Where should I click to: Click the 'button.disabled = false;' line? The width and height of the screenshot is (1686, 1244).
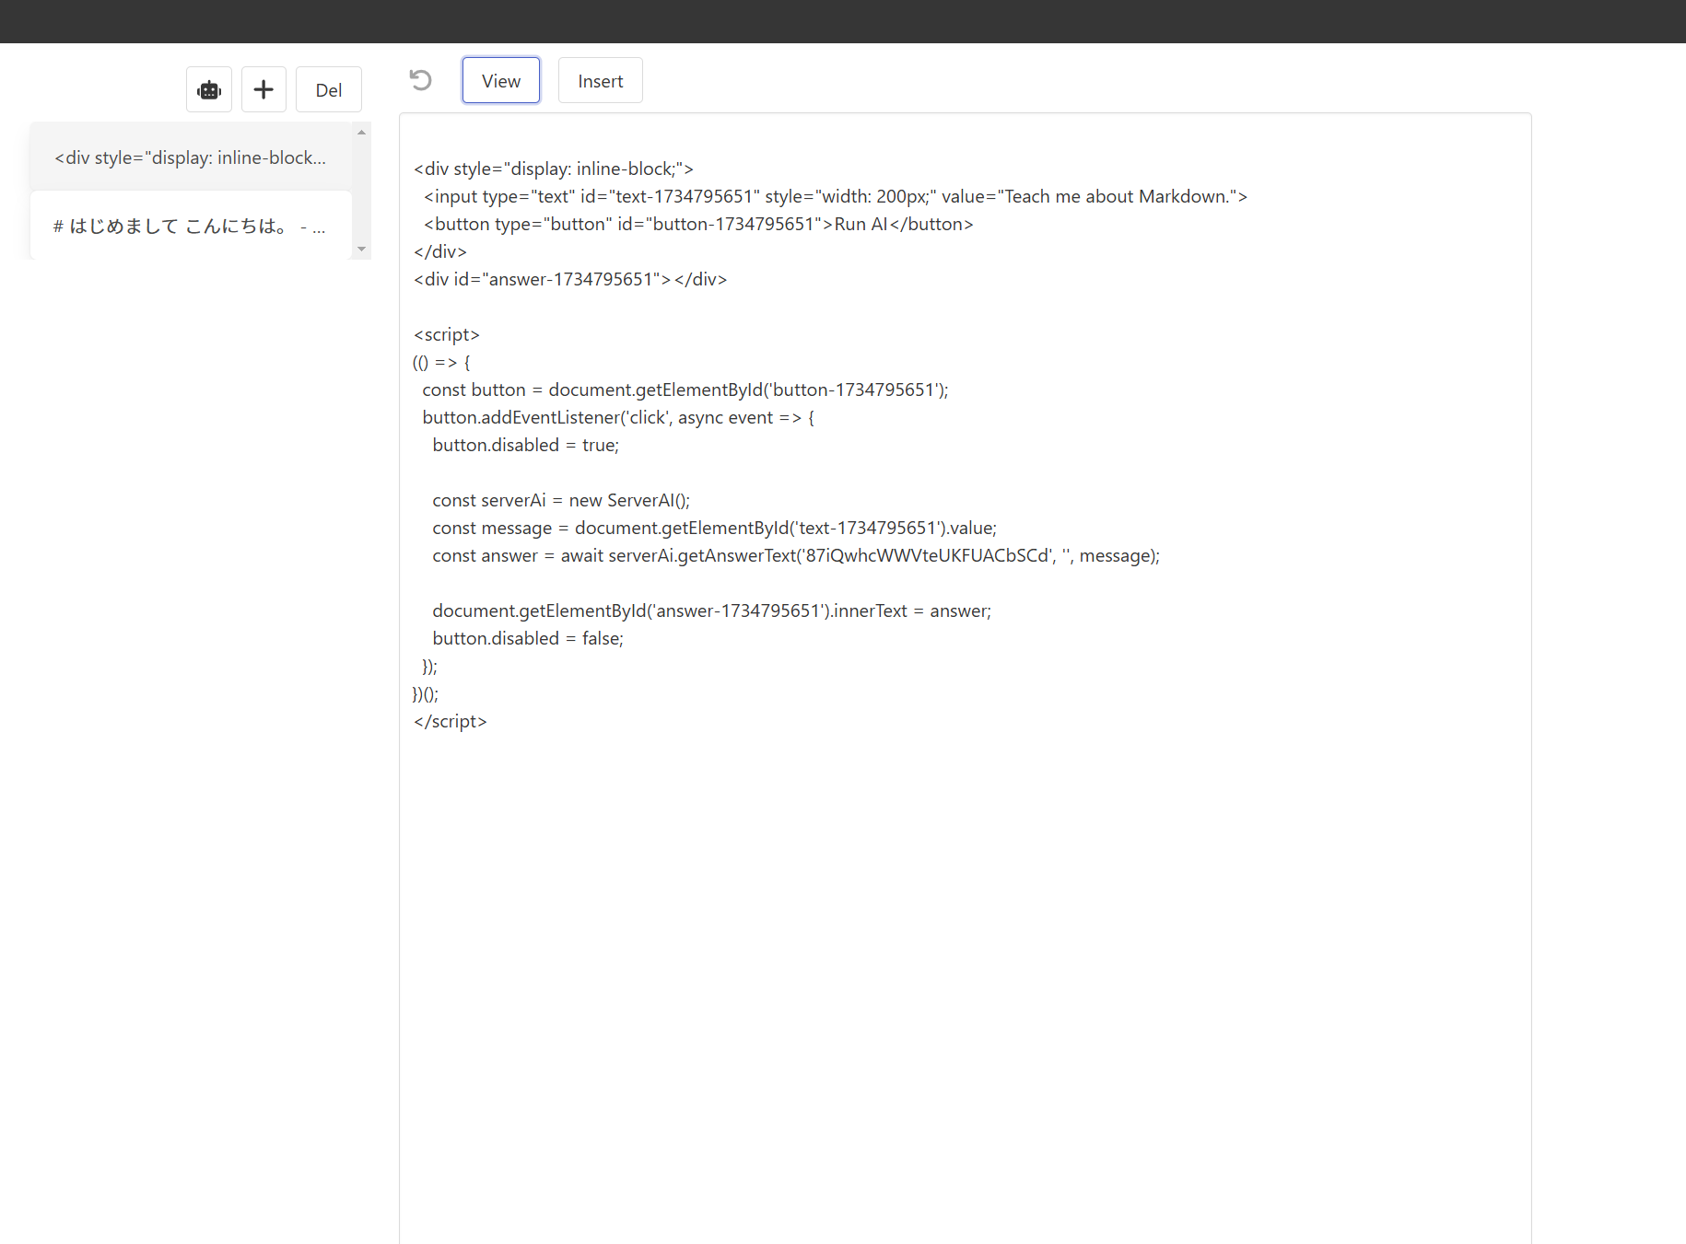(528, 638)
